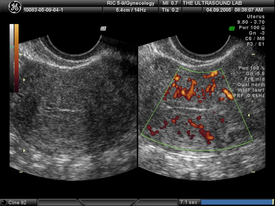
Task: Click the green GE orientation marker on the right image
Action: pyautogui.click(x=232, y=28)
